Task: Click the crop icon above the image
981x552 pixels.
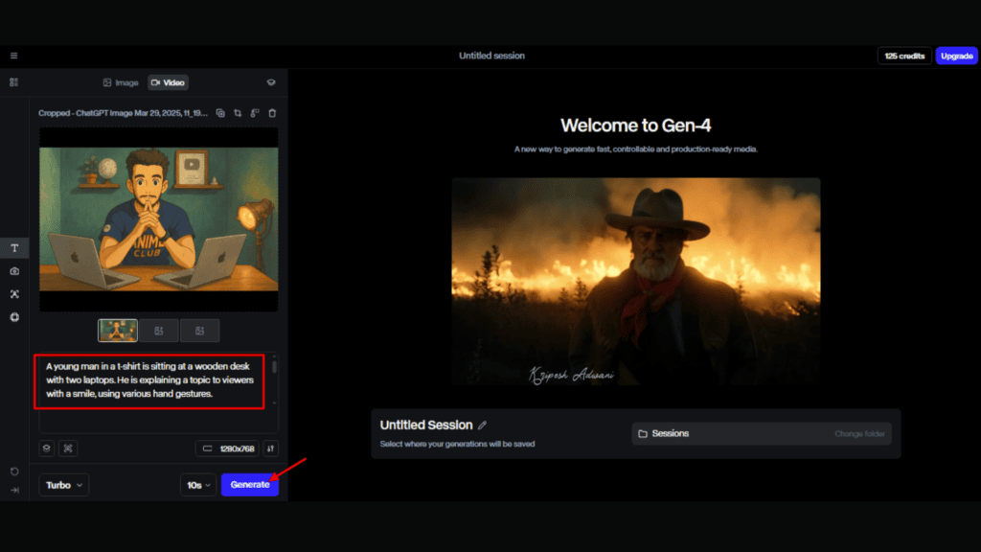Action: click(x=238, y=113)
